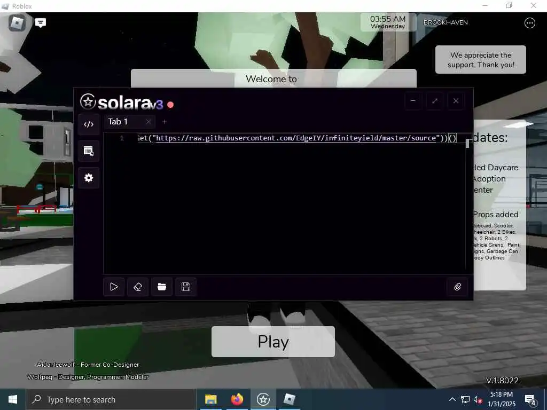Click the editor vertical scrollbar thumb
547x410 pixels.
tap(467, 143)
